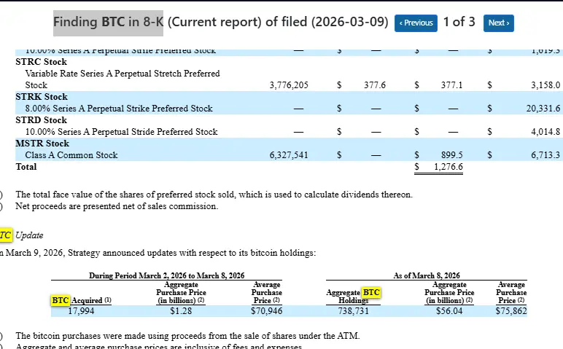Select the 'MSTR Stock' row heading
Image resolution: width=563 pixels, height=349 pixels.
point(42,144)
